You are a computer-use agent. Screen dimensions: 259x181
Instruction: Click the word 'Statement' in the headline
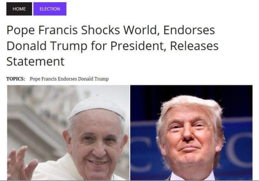point(35,61)
